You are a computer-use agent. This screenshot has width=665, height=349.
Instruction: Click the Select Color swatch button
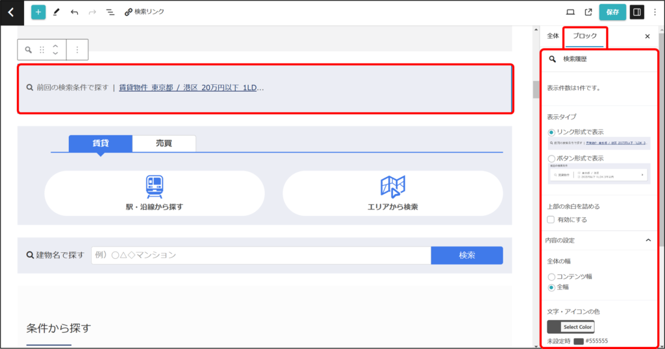click(x=571, y=327)
